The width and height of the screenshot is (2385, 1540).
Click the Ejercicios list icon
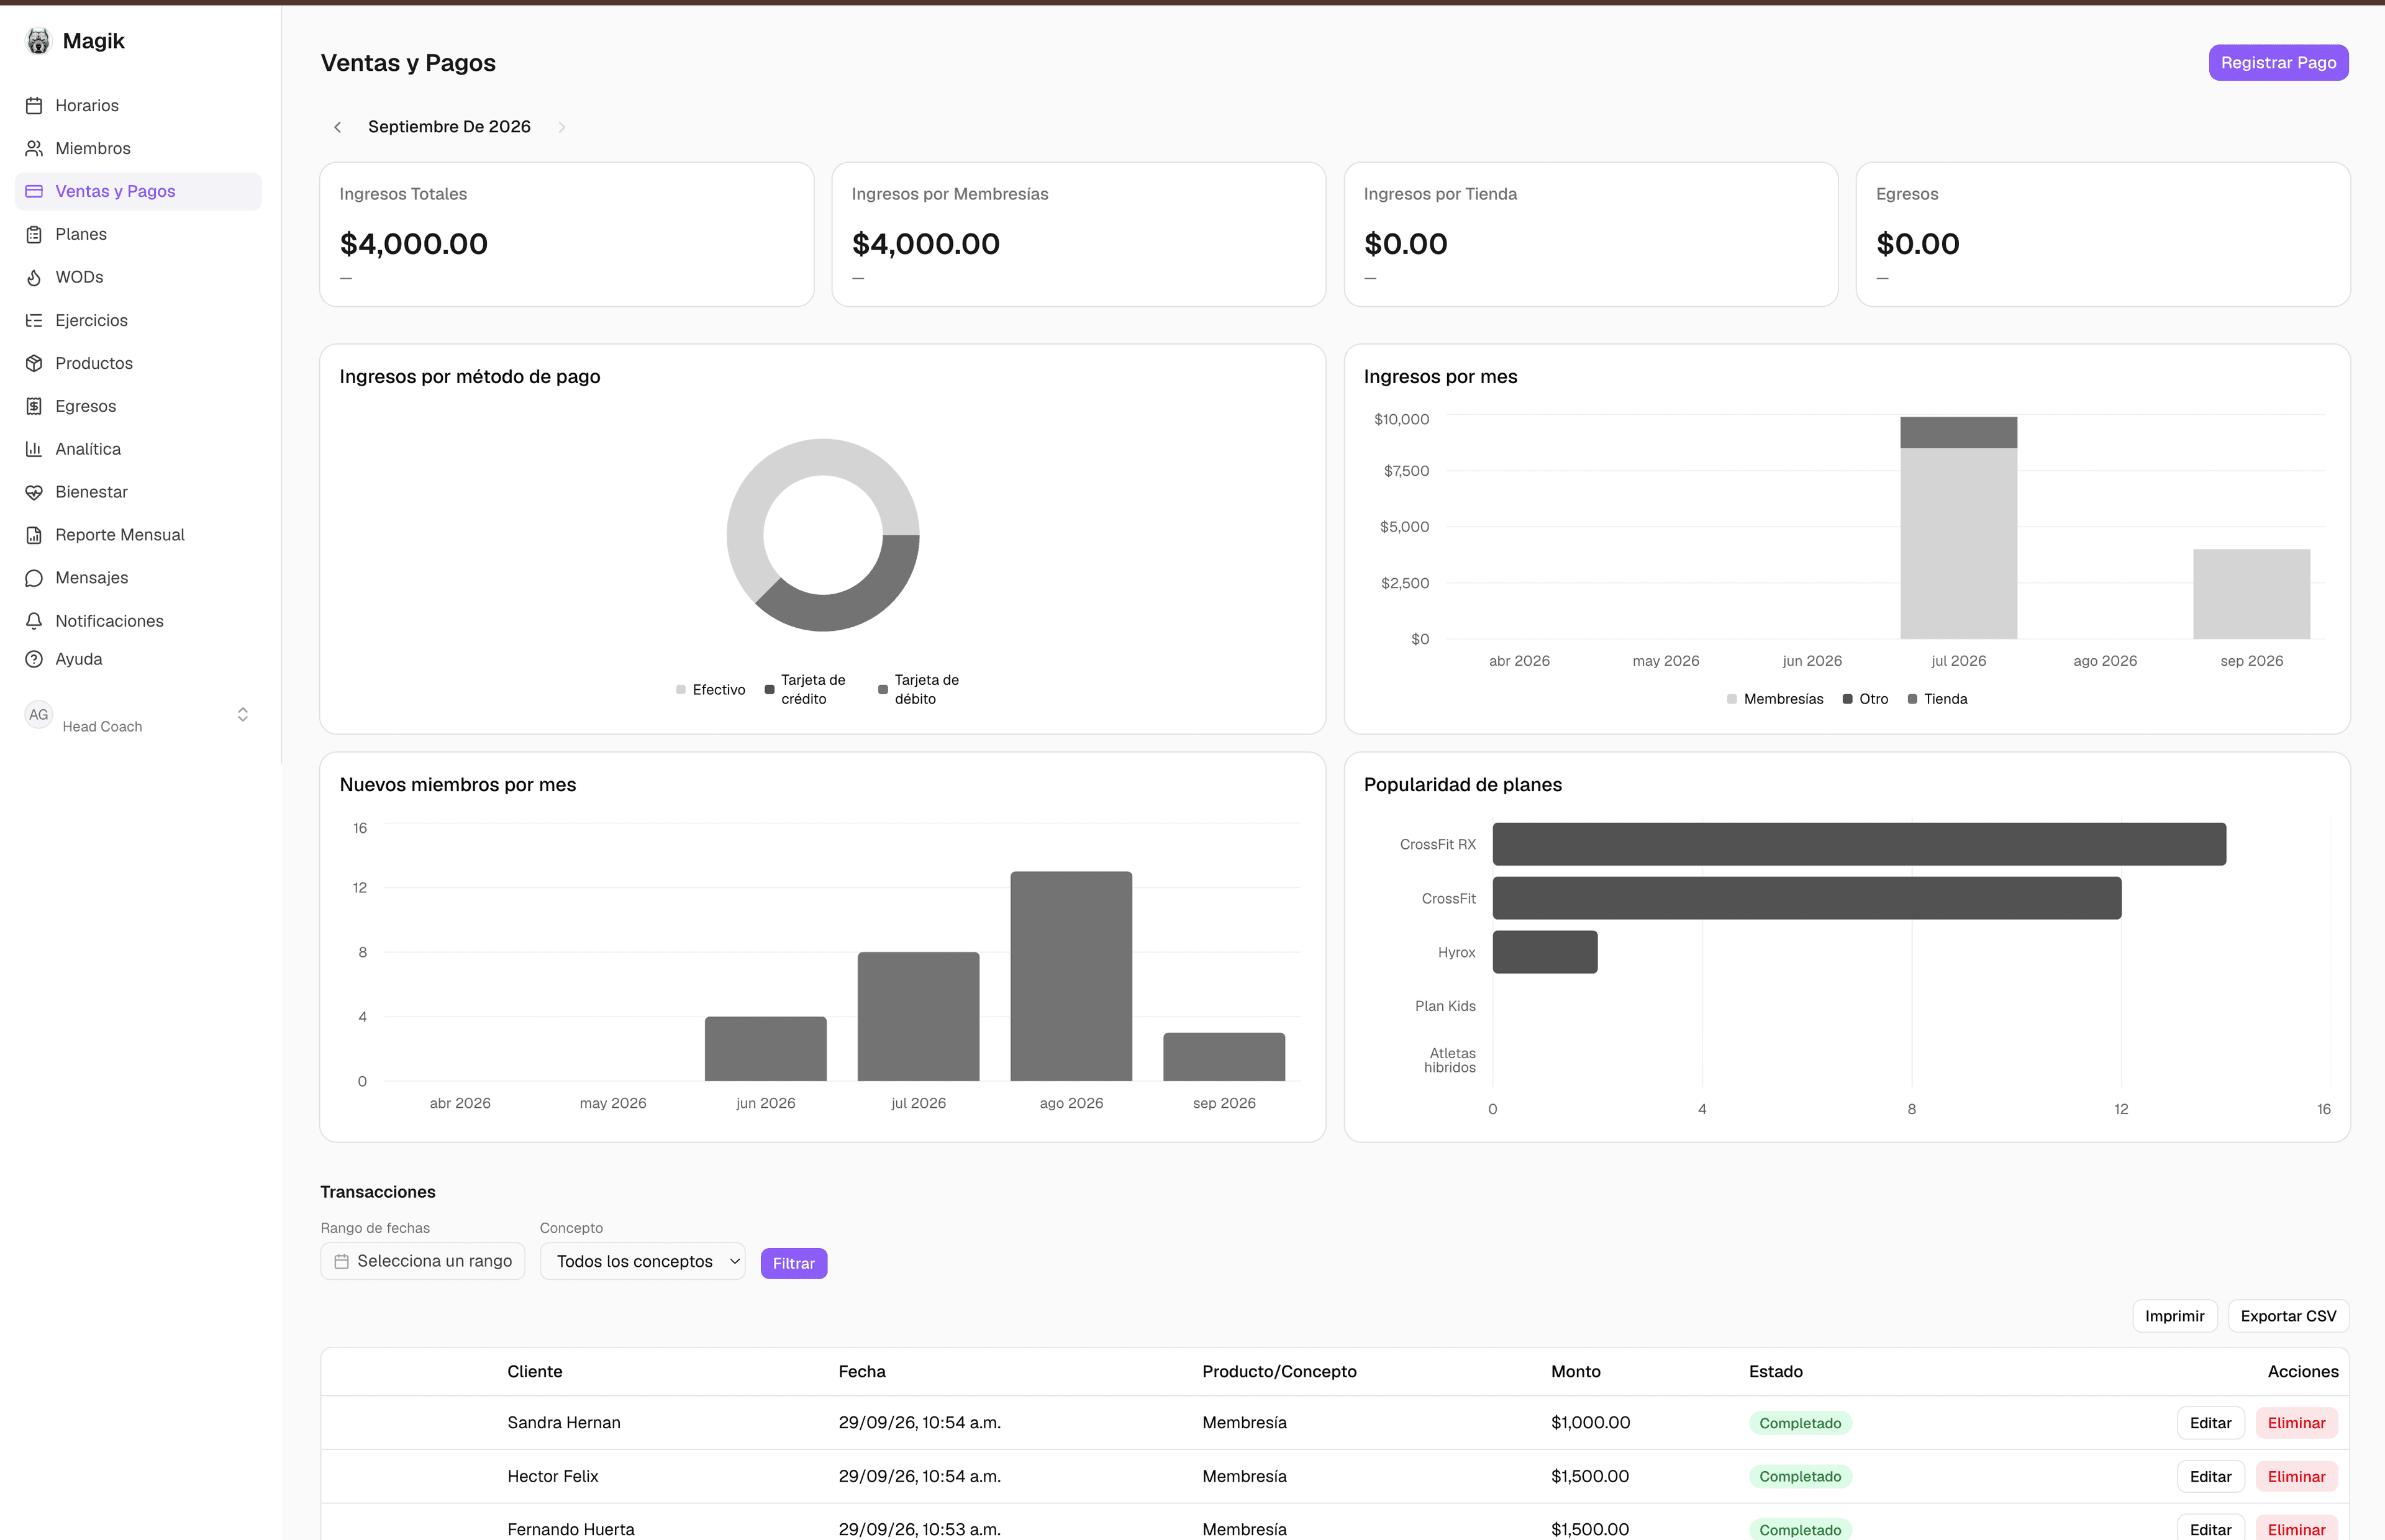34,320
